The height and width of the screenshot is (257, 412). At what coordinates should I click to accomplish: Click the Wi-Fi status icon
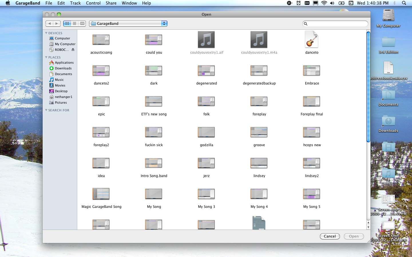324,3
